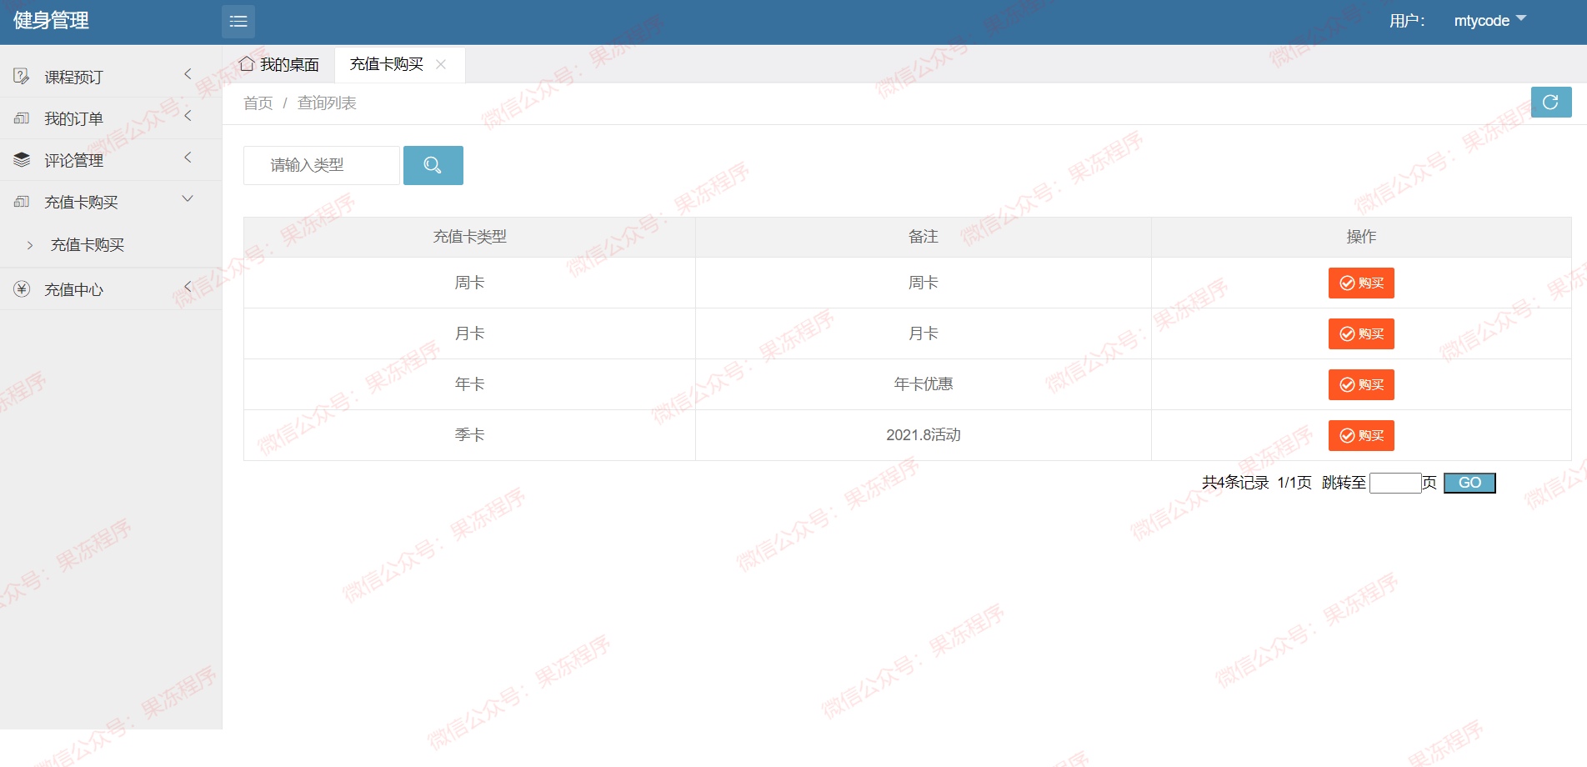Click the 充值卡类型 column header

[469, 237]
